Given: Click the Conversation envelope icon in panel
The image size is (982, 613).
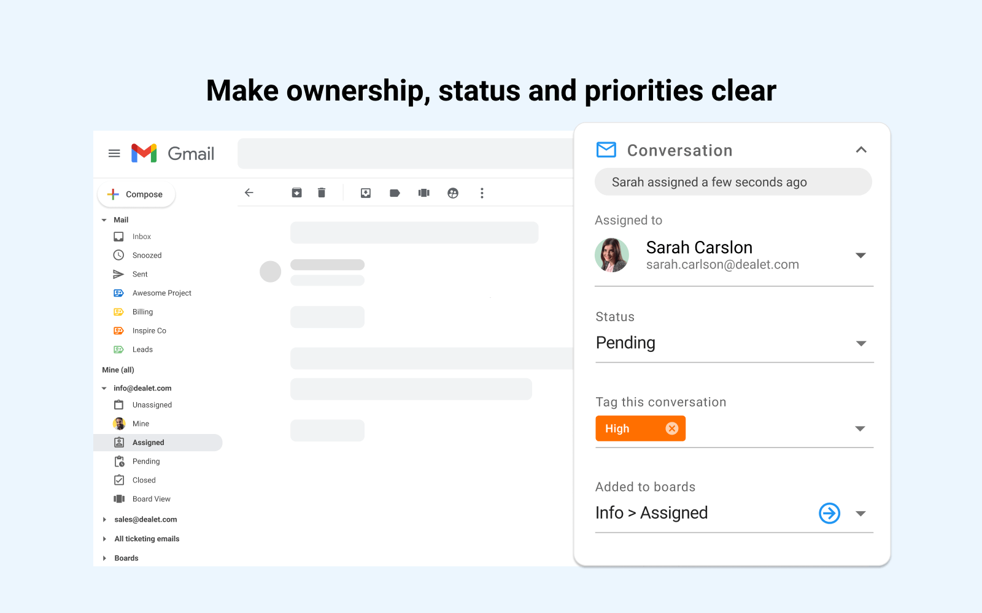Looking at the screenshot, I should (606, 150).
